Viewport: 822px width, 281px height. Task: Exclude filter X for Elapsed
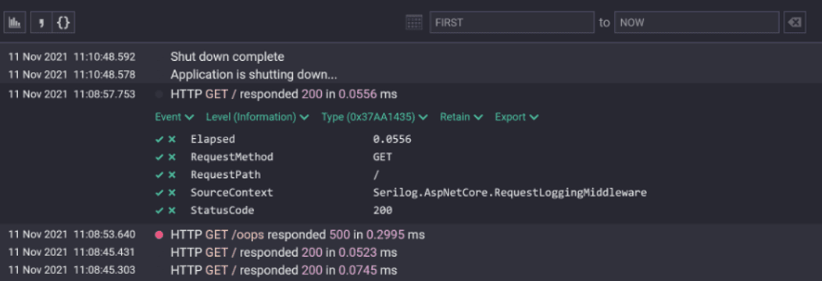tap(171, 140)
